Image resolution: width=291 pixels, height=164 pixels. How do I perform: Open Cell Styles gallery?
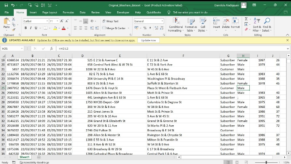202,25
